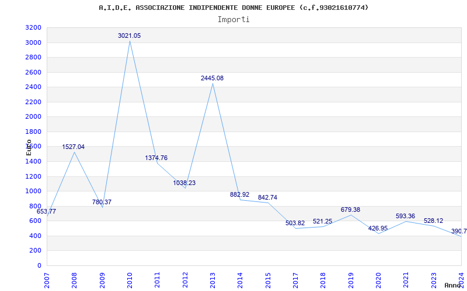Image resolution: width=467 pixels, height=291 pixels.
Task: Click the 1527.04 value label
Action: coord(74,147)
